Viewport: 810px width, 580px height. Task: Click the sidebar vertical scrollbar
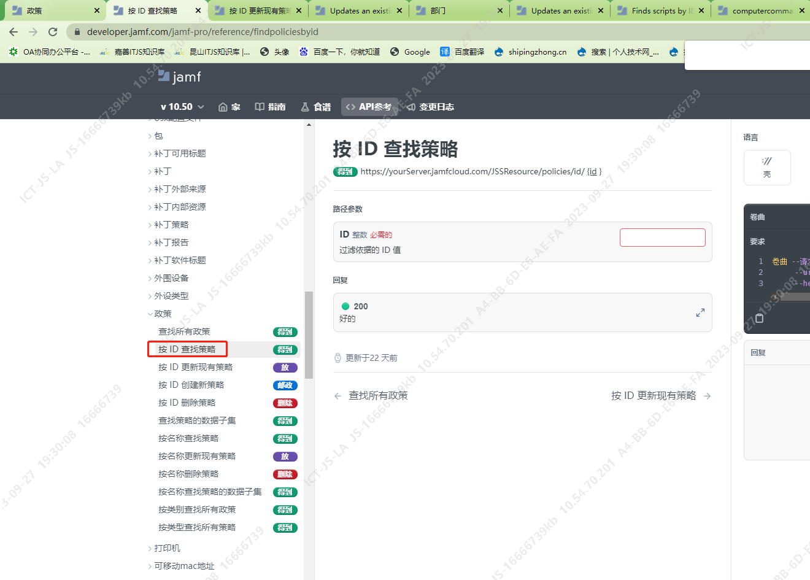[x=309, y=334]
